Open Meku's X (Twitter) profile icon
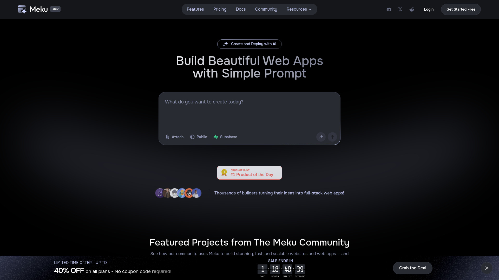 click(x=400, y=9)
